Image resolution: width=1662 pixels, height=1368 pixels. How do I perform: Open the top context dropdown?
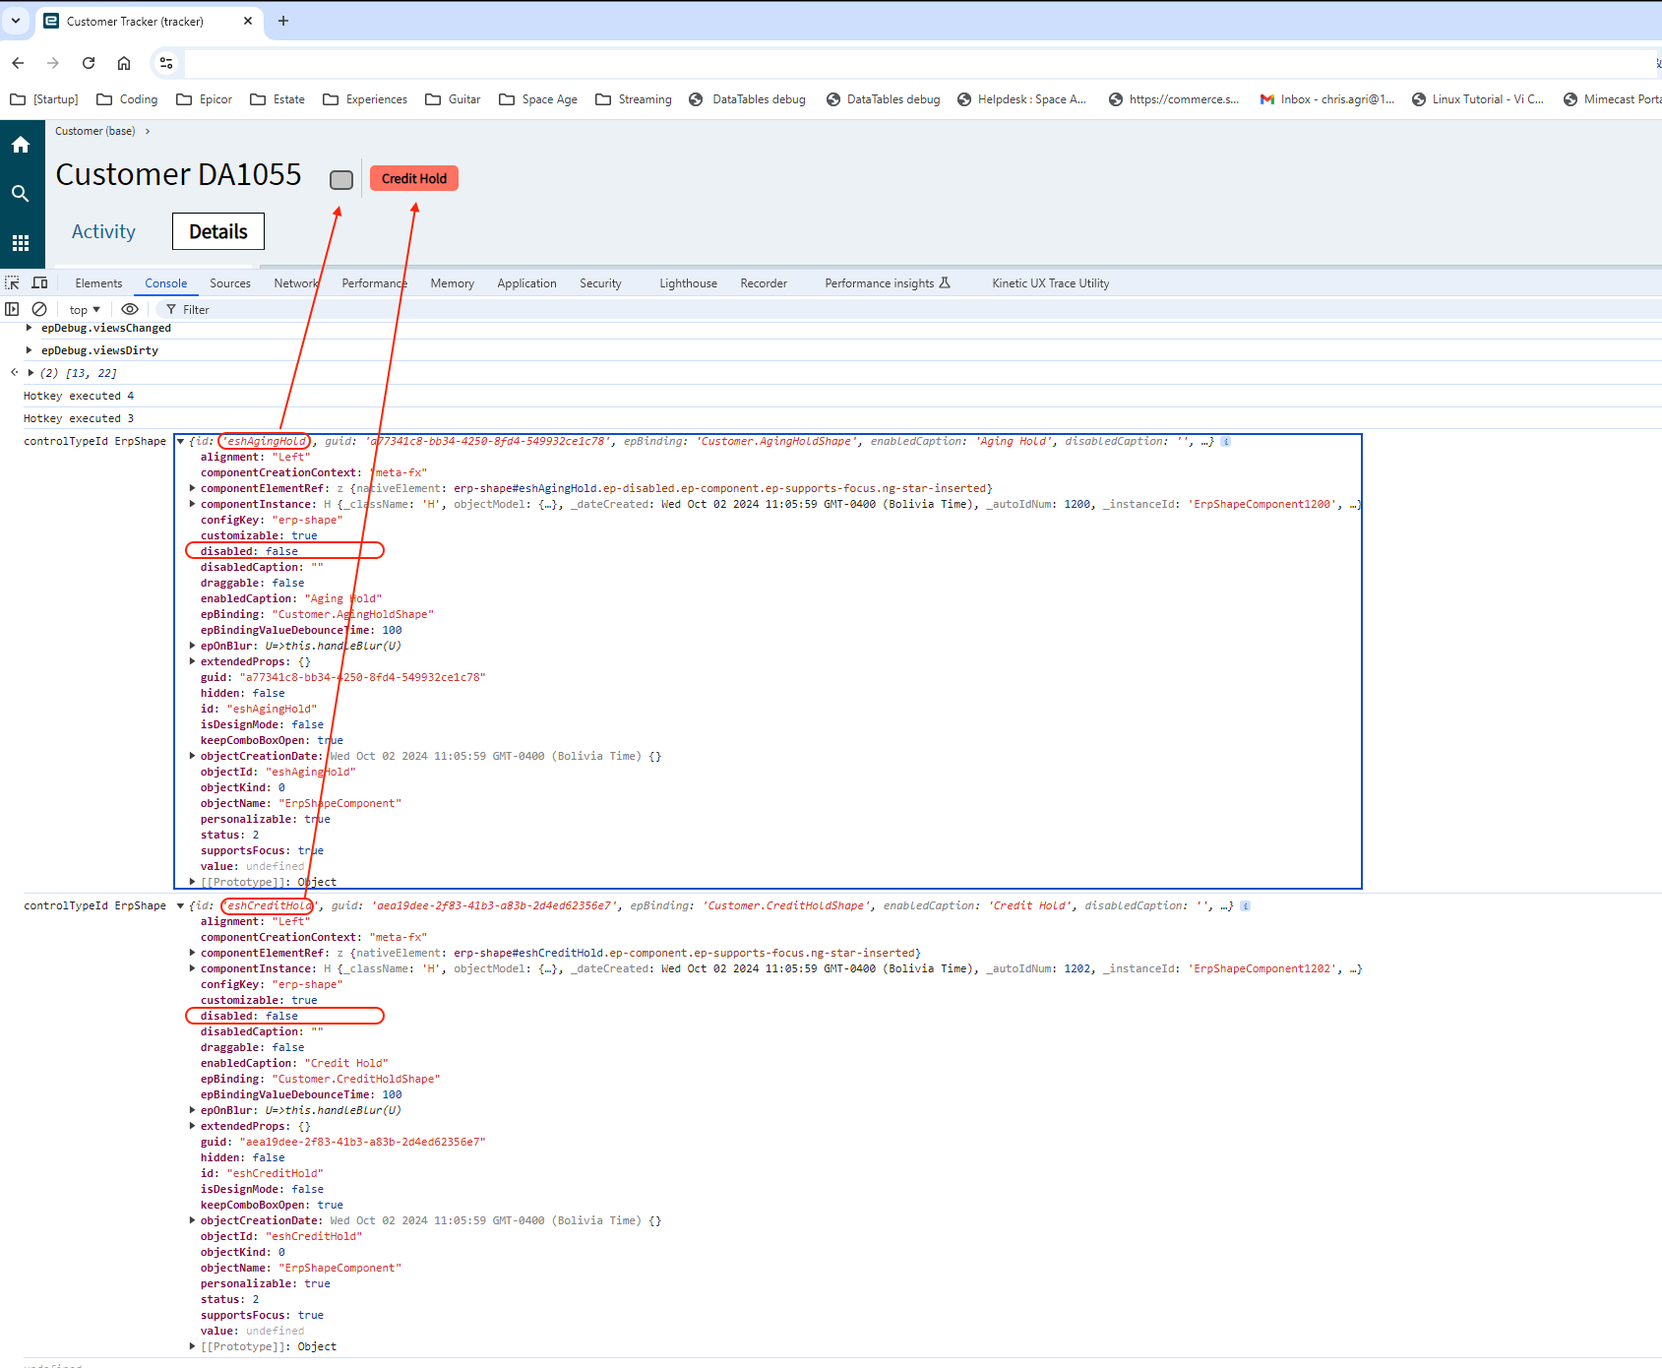85,309
